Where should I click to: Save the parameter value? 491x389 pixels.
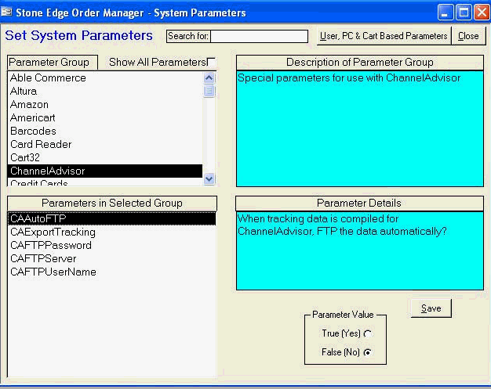coord(431,308)
